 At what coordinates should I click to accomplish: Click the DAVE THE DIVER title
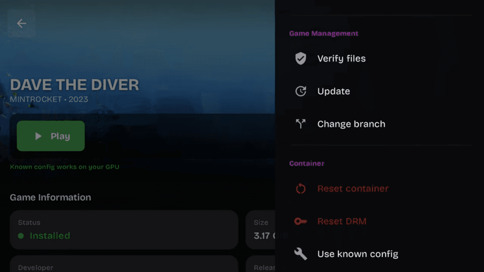point(74,85)
